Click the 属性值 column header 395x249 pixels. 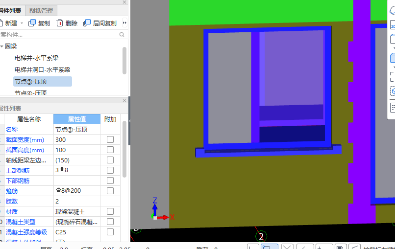[x=77, y=119]
